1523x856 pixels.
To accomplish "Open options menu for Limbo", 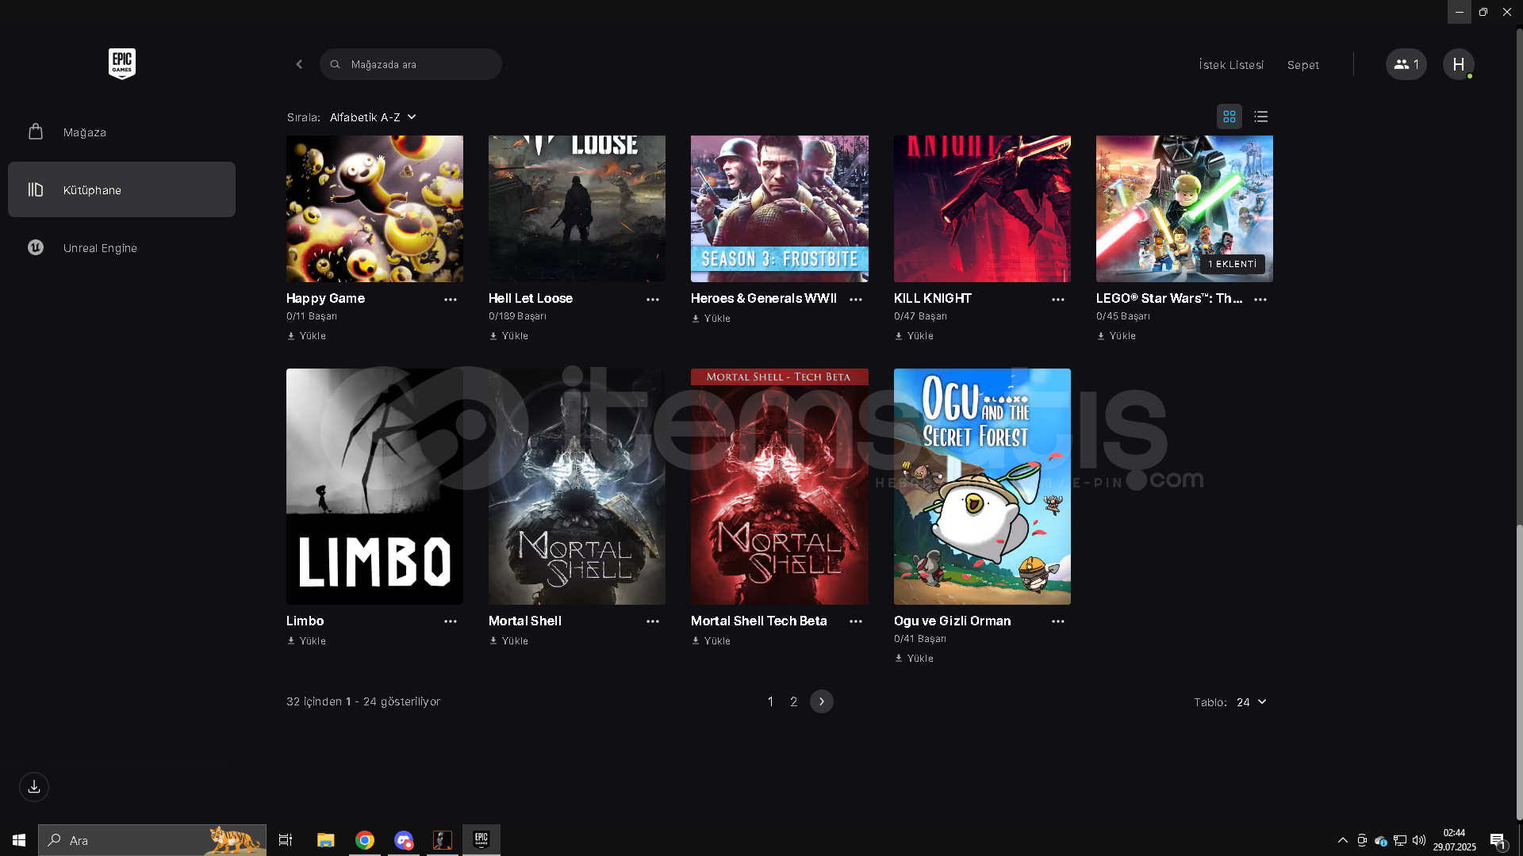I will 451,621.
